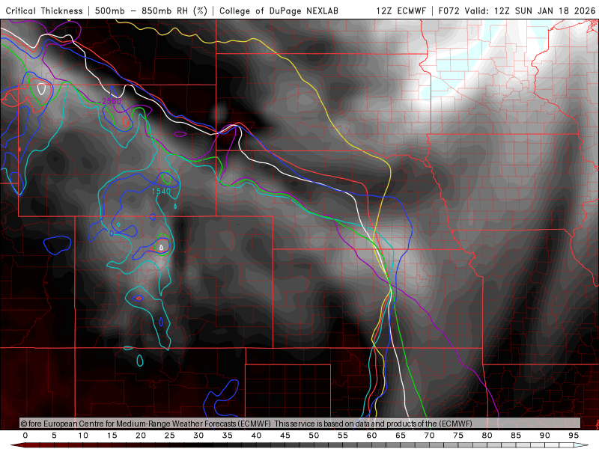Screen dimensions: 599x449
Task: Click the "5" value on the color scale
Action: click(x=54, y=436)
